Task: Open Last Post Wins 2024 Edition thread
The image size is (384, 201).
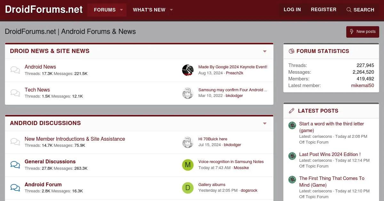Action: point(330,154)
